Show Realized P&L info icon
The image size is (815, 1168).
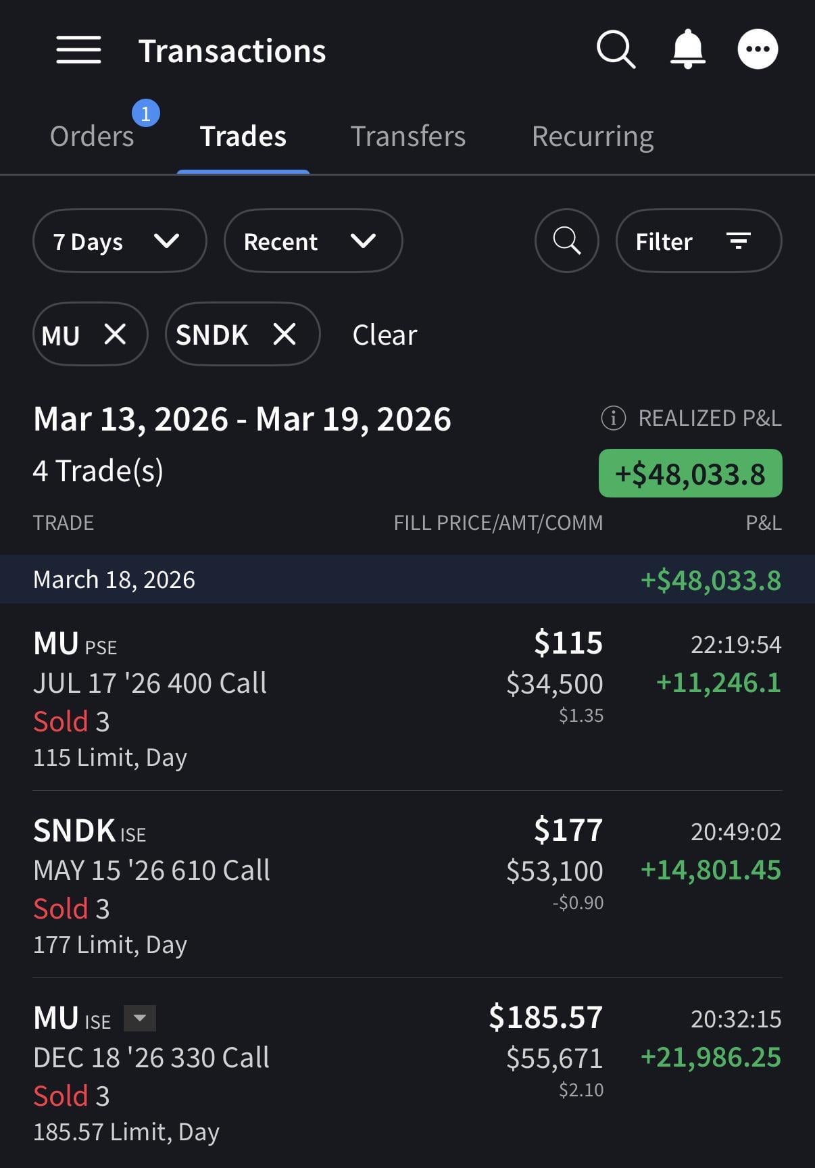(613, 418)
